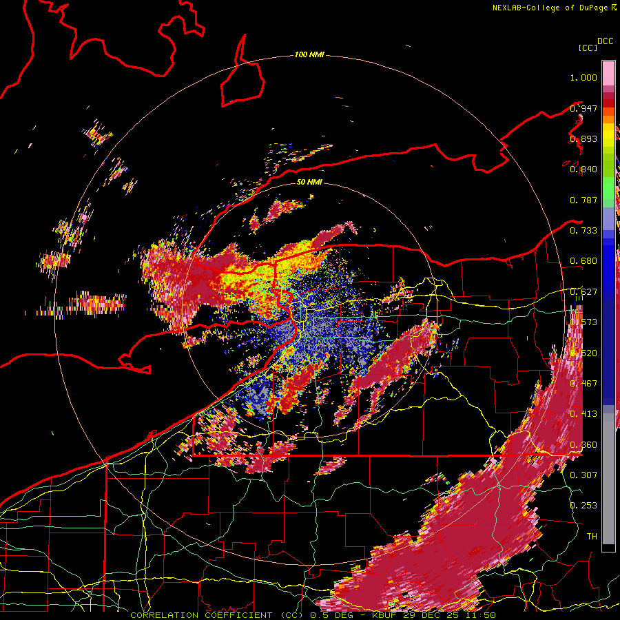Pick the yellow color bar segment
The width and height of the screenshot is (620, 620).
pyautogui.click(x=608, y=135)
